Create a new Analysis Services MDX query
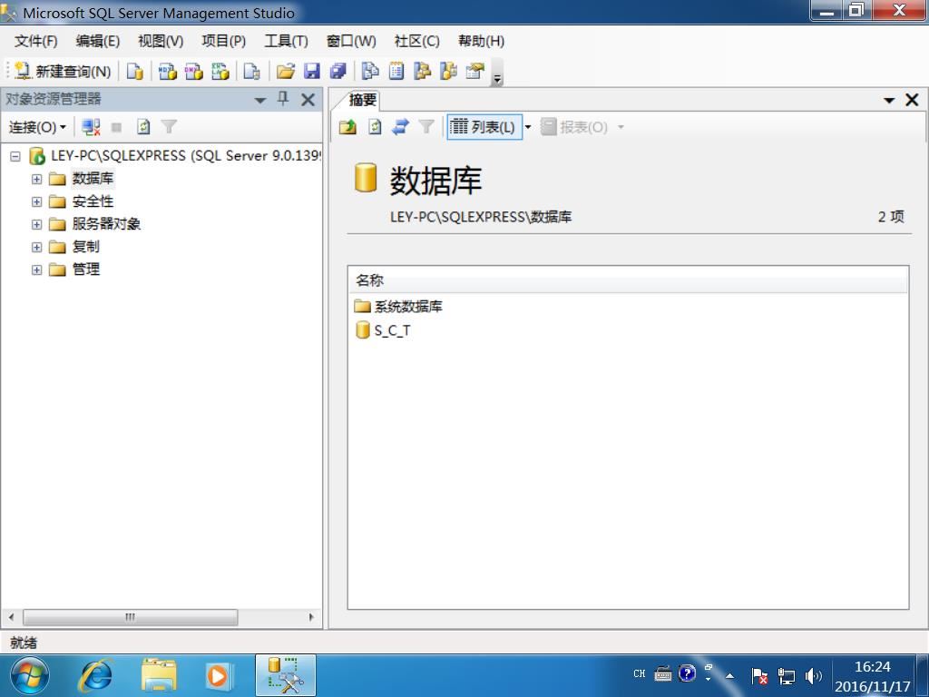929x697 pixels. [x=168, y=72]
